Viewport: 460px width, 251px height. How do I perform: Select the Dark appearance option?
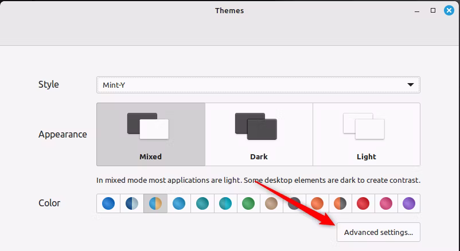(x=259, y=134)
